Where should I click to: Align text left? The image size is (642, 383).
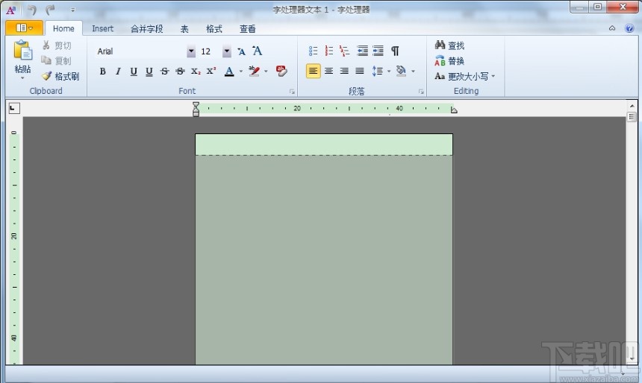click(314, 71)
